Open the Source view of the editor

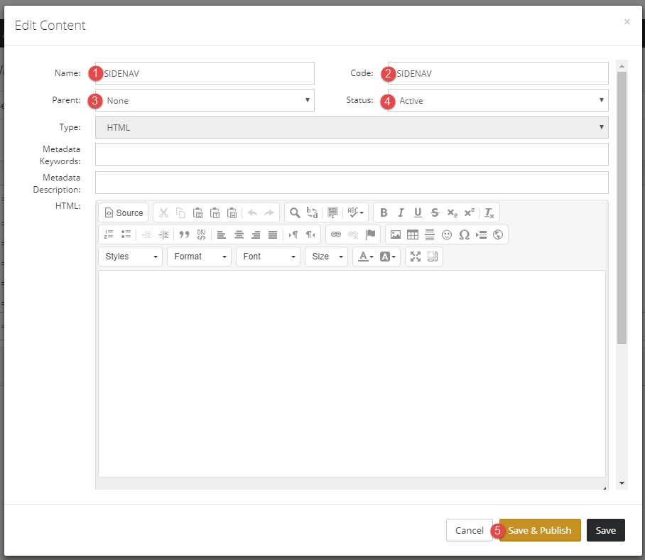coord(124,212)
